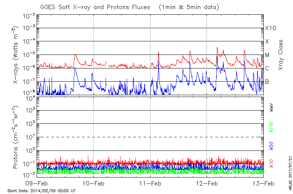Click the blue ≥50 MeV legend label
This screenshot has height=194, width=293.
point(271,145)
